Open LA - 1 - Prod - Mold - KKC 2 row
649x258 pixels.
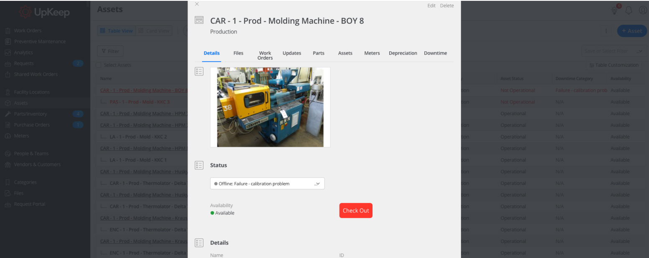[138, 137]
